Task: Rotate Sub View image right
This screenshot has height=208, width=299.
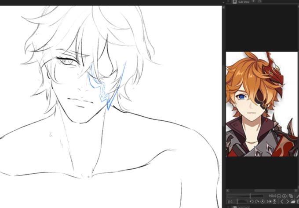Action: coord(257,201)
